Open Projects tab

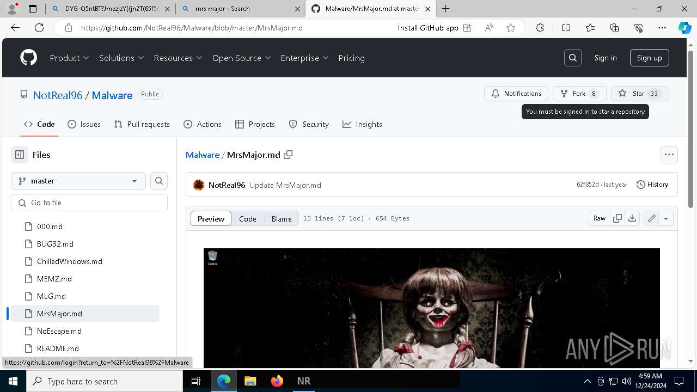255,124
